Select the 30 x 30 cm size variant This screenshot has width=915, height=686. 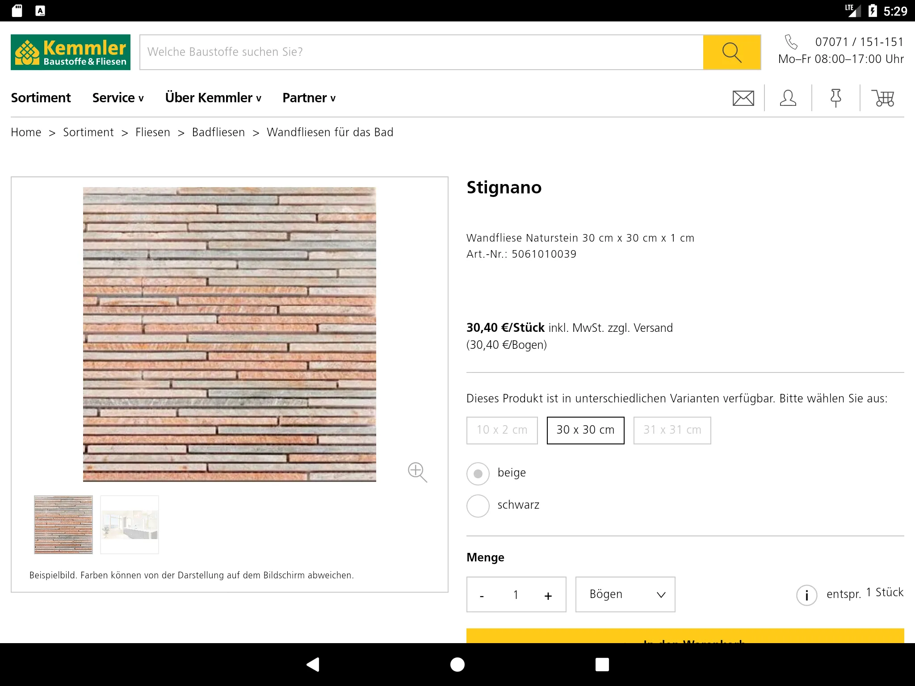click(x=585, y=429)
